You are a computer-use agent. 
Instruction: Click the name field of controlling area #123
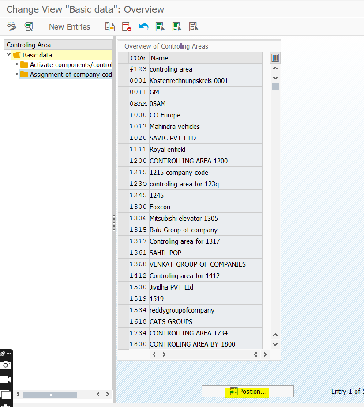tap(206, 69)
